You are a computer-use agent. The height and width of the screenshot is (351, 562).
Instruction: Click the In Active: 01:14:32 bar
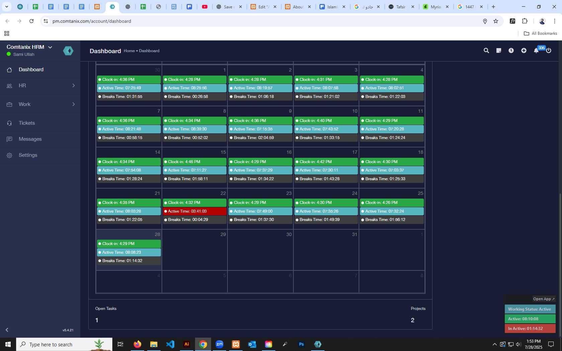(x=530, y=329)
